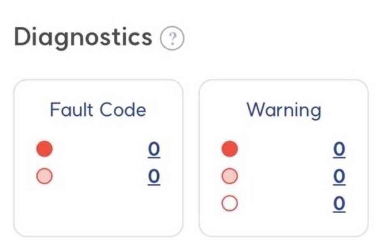Click the Diagnostics section heading

pos(83,38)
